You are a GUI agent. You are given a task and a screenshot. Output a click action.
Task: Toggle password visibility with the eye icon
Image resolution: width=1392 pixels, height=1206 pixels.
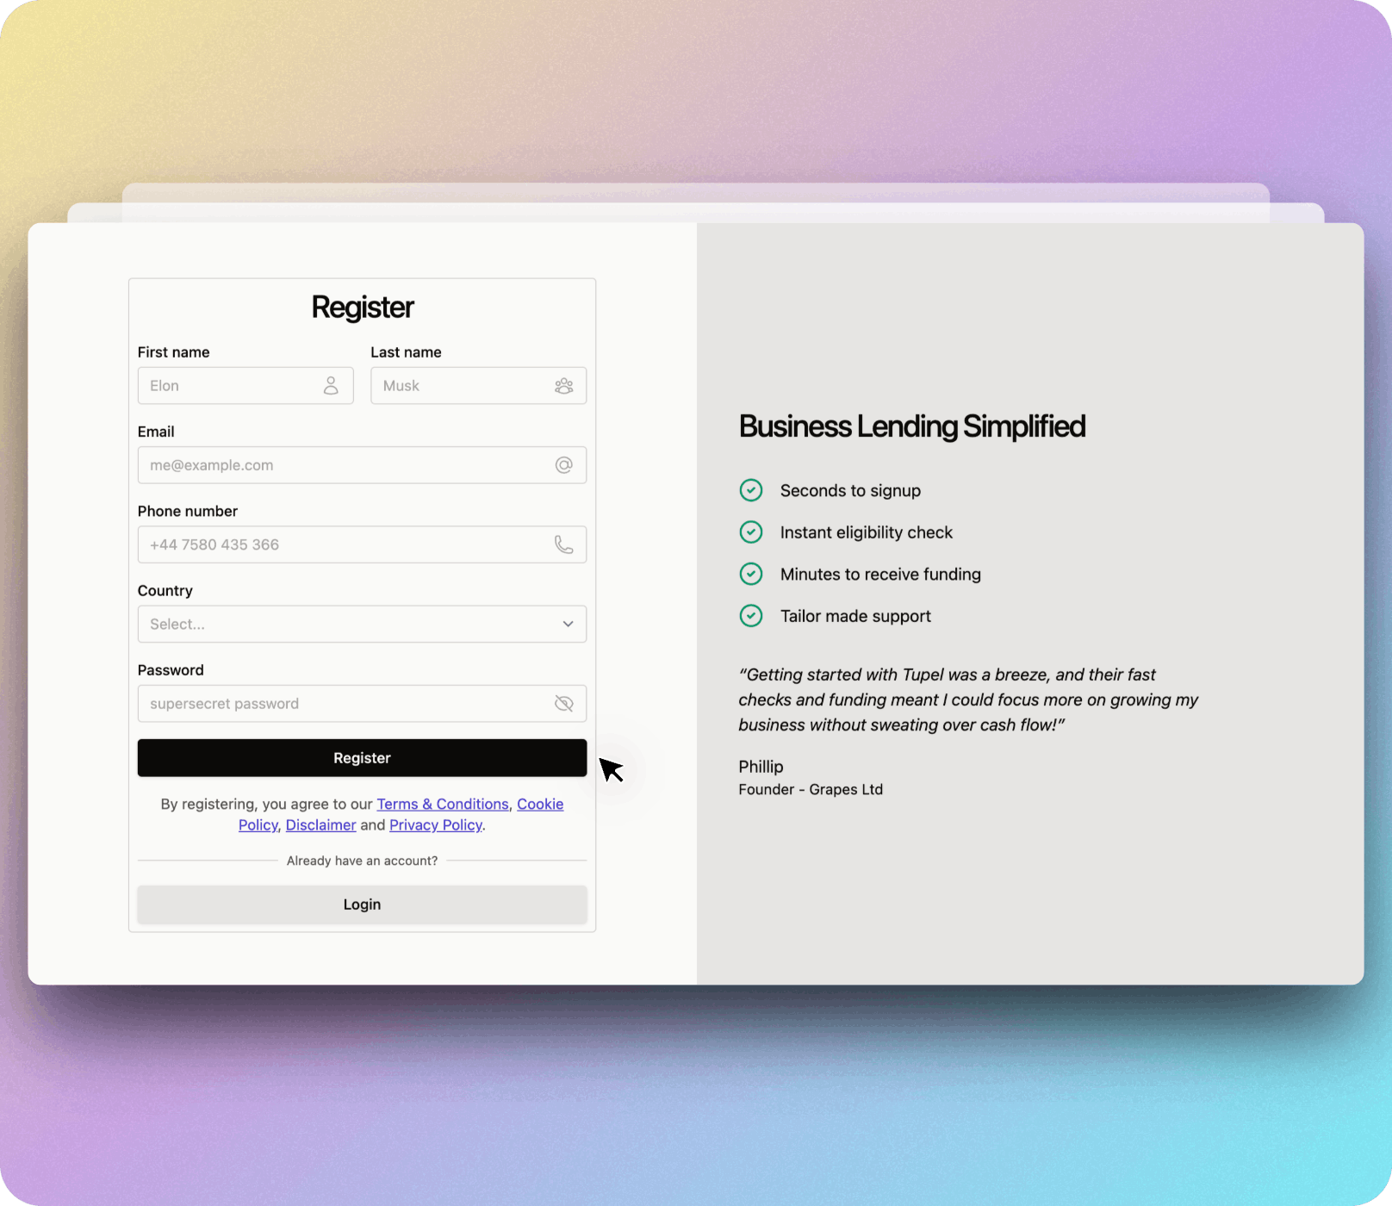tap(563, 704)
